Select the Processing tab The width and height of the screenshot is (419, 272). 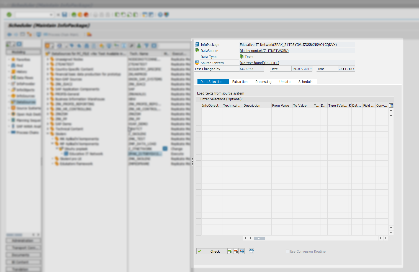click(x=263, y=82)
